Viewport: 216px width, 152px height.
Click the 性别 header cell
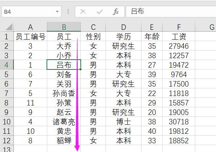pyautogui.click(x=93, y=36)
